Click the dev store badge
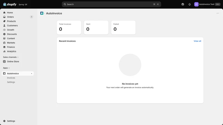This screenshot has height=125, width=223. pyautogui.click(x=218, y=4)
